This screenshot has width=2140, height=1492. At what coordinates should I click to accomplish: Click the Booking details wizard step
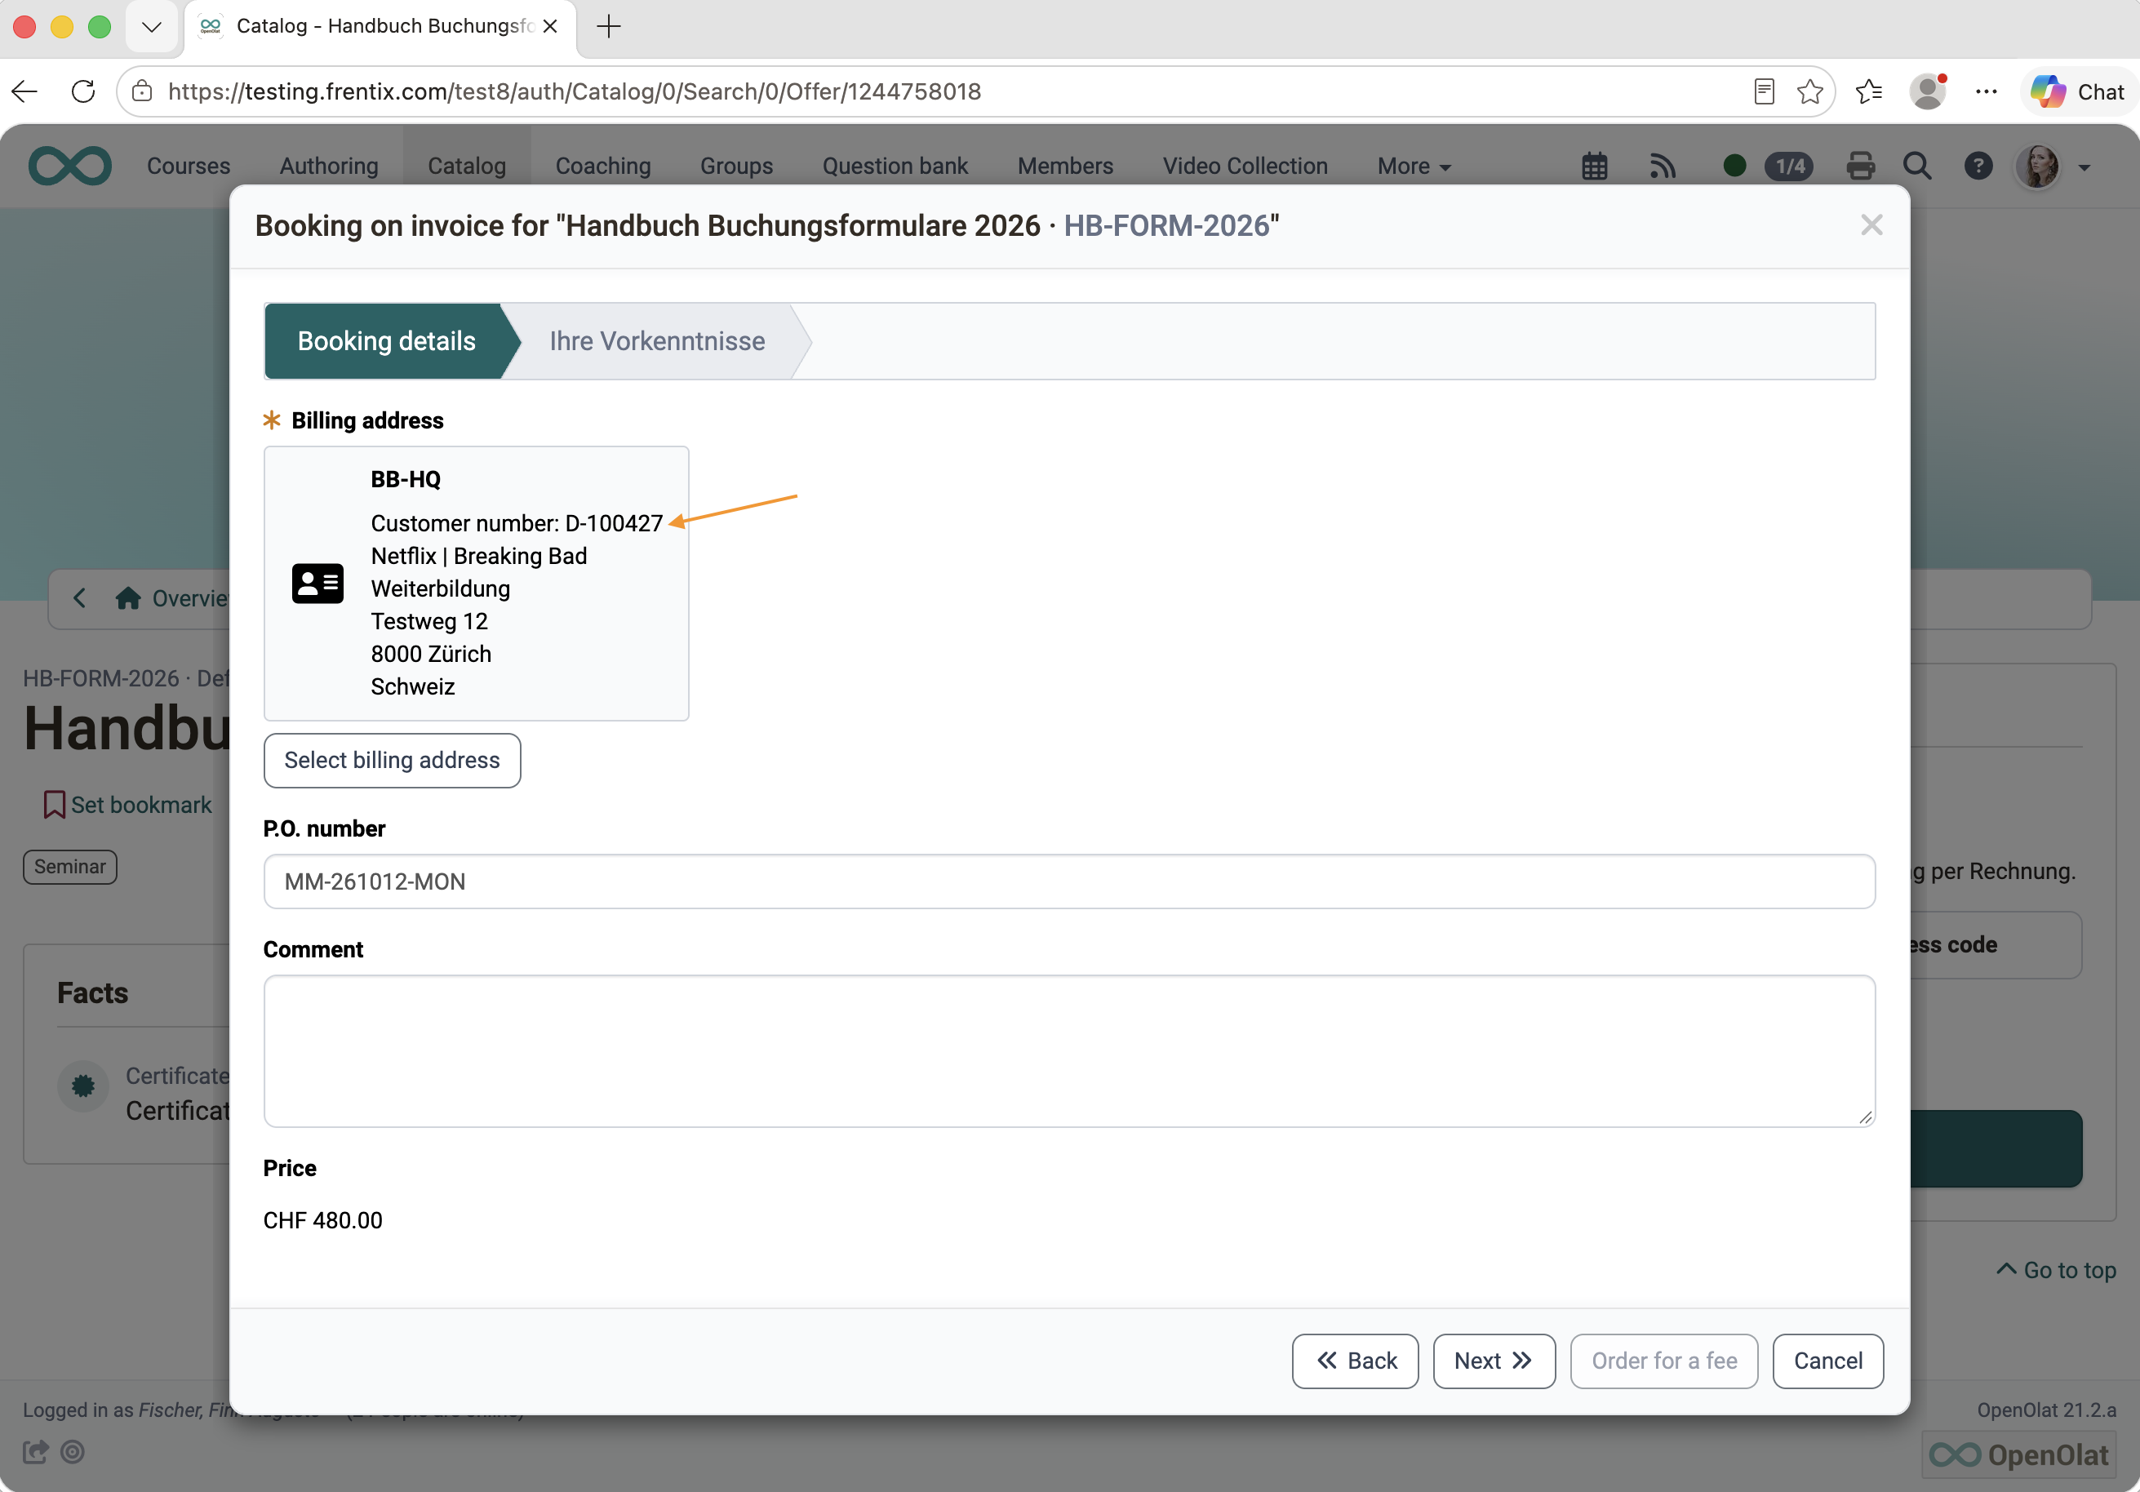tap(386, 341)
